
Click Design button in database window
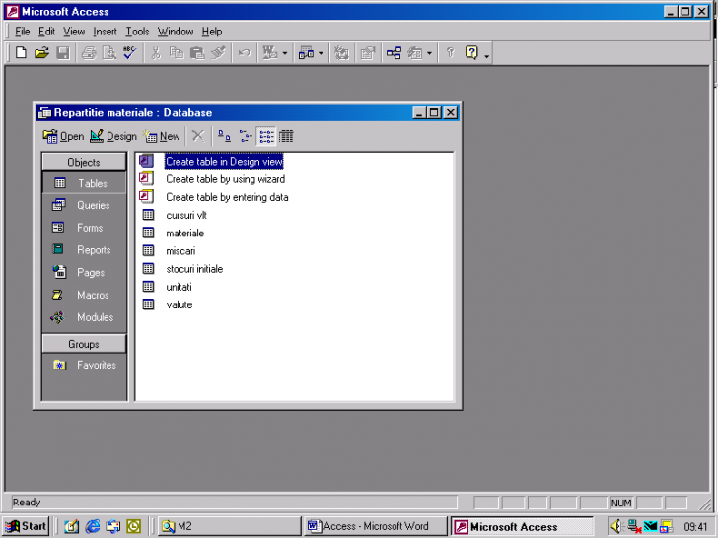[113, 136]
